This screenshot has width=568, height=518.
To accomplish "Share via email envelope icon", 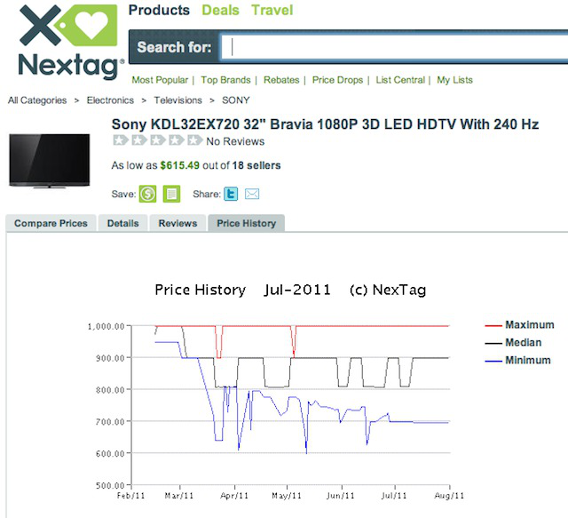I will click(x=252, y=194).
